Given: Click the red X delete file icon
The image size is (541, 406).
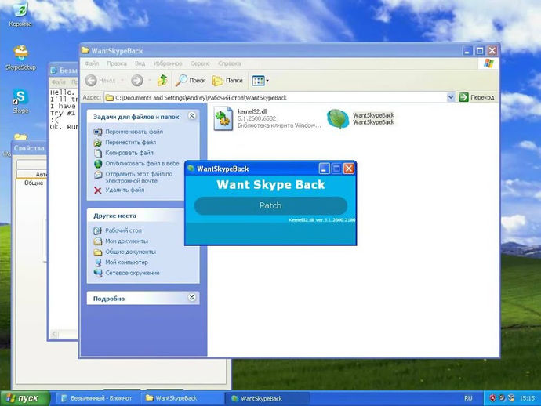Looking at the screenshot, I should [98, 190].
